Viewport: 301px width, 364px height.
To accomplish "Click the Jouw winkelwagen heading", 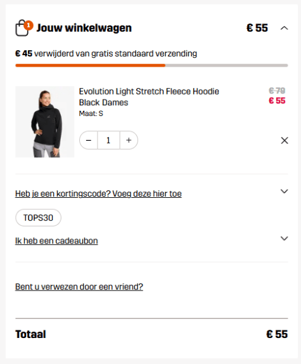I will pos(84,28).
